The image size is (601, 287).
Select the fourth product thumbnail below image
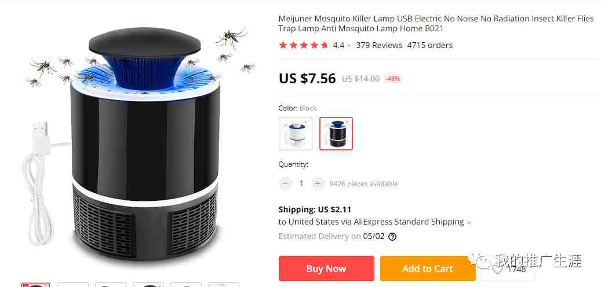click(x=148, y=285)
